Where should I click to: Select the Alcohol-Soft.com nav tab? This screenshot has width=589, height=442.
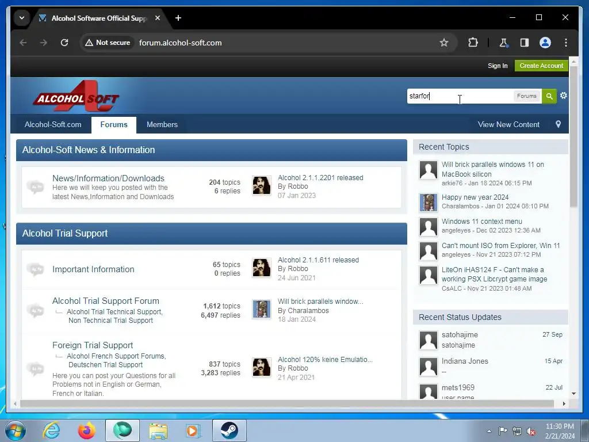click(x=53, y=124)
